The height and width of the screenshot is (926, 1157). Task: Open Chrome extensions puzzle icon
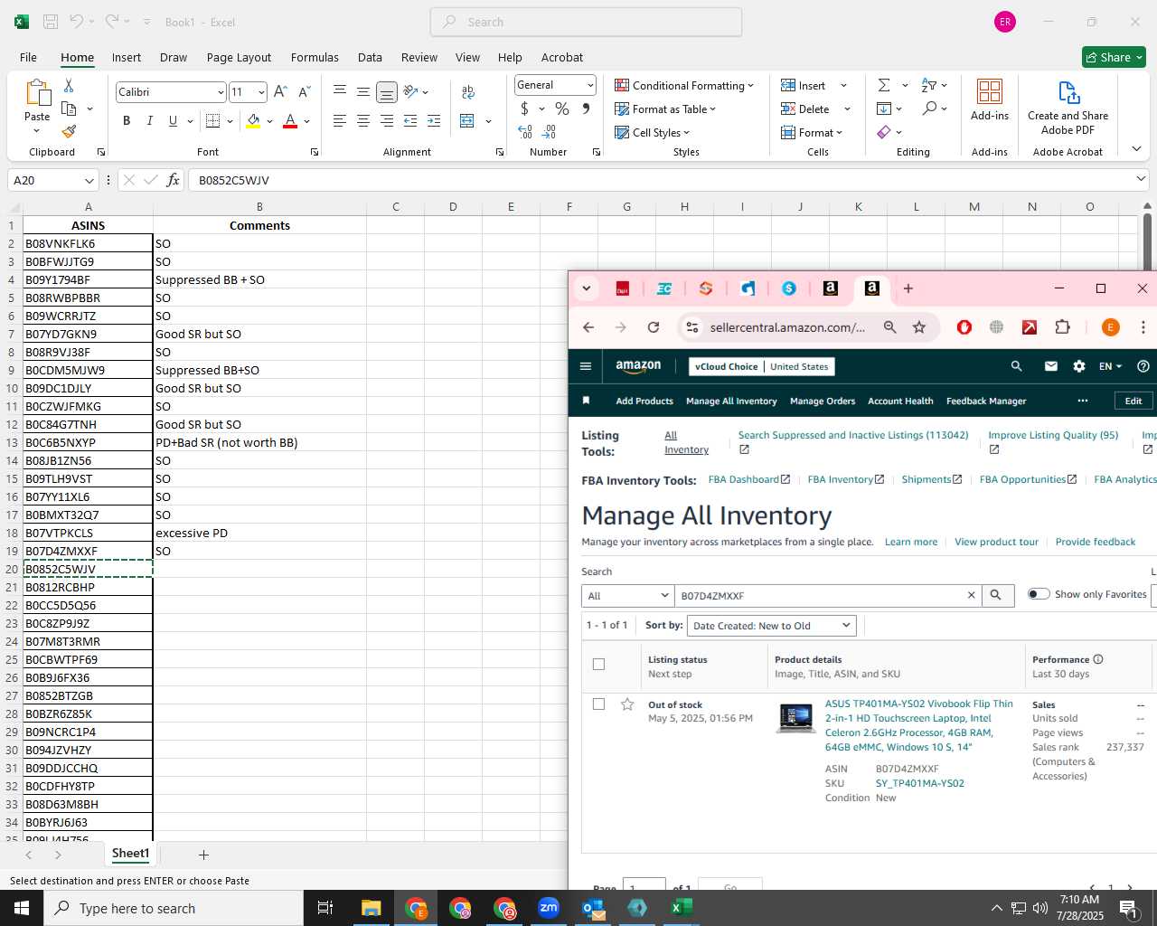pos(1063,327)
